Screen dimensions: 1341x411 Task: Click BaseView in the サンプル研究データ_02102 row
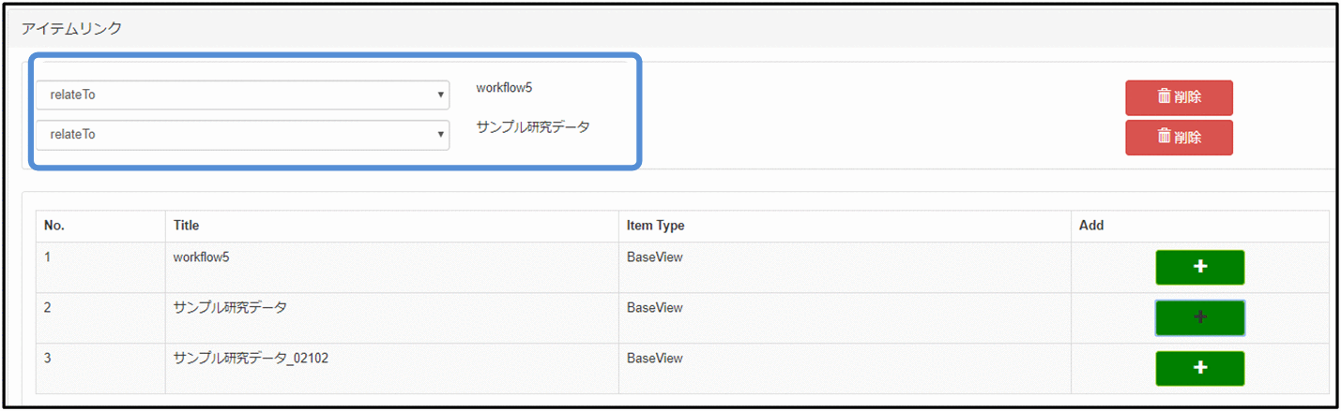click(654, 359)
